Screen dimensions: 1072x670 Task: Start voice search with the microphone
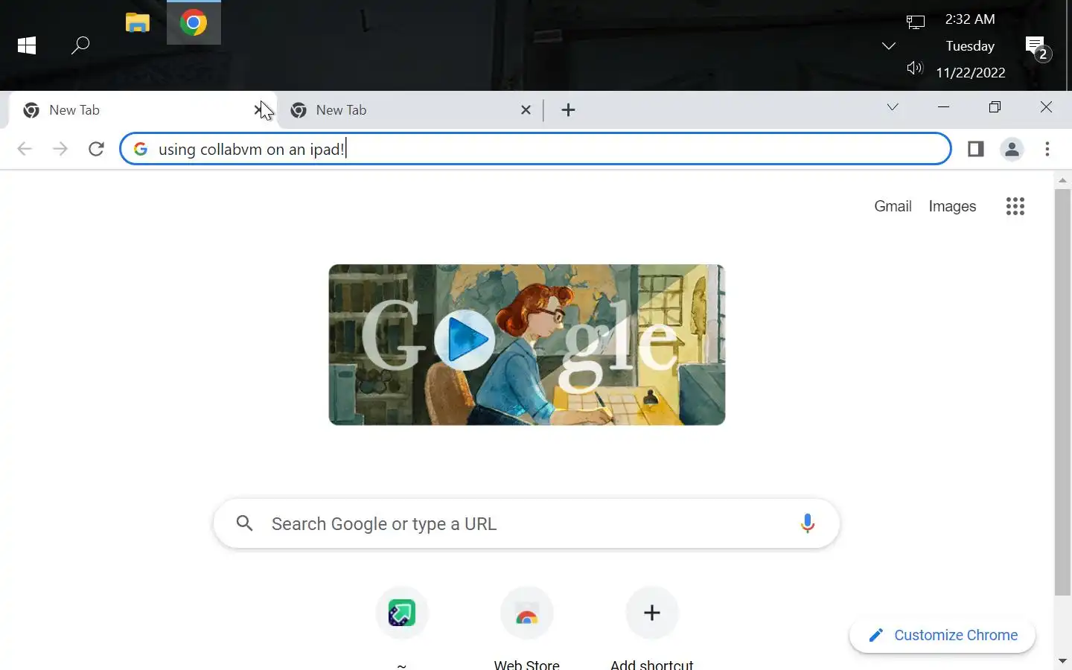click(x=807, y=523)
